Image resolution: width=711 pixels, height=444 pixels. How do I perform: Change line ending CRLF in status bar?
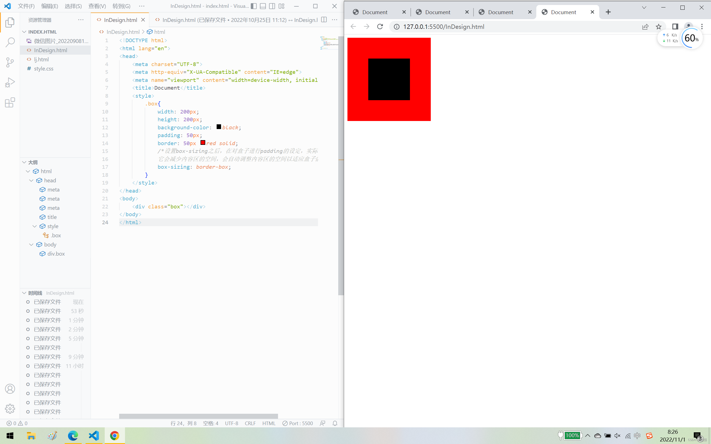click(x=250, y=423)
